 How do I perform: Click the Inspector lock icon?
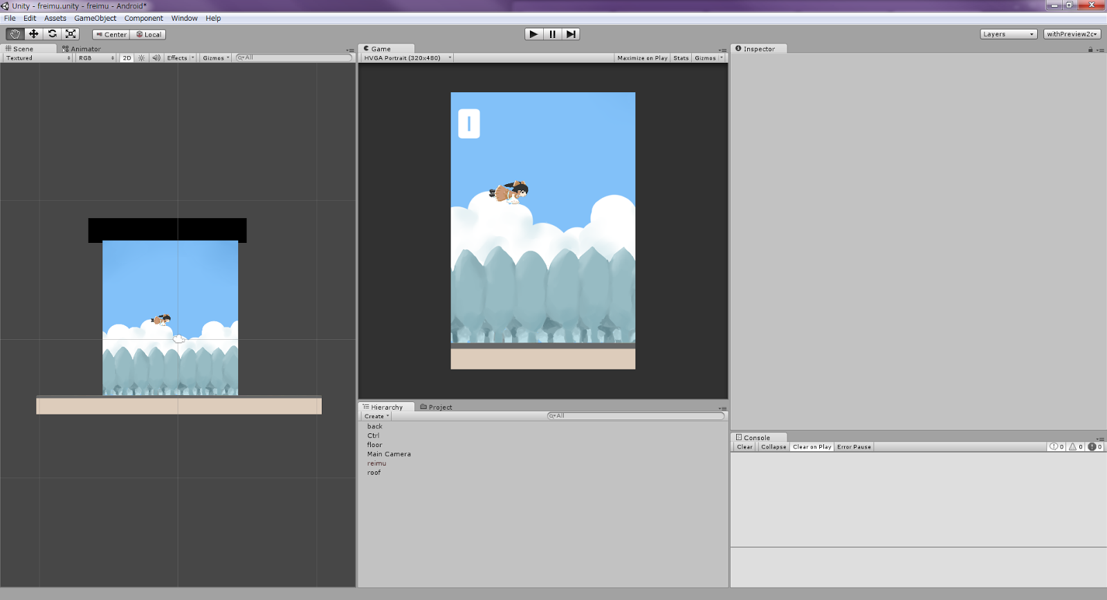1090,49
